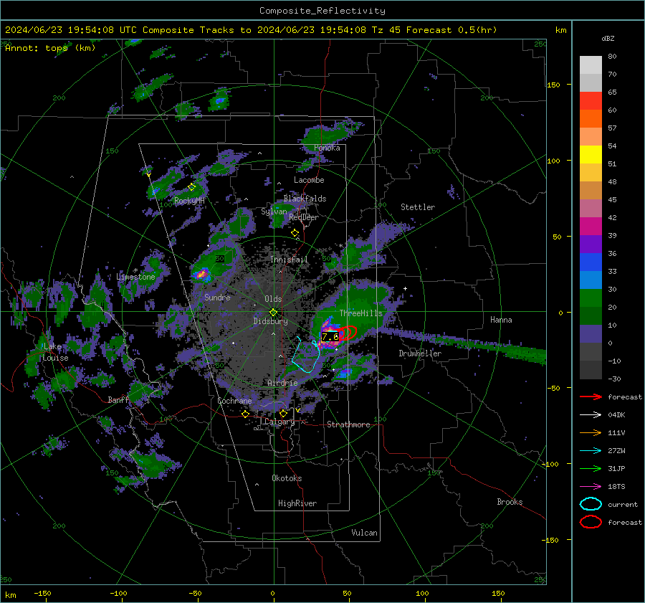Click the cyan storm track outline north of Airdrie
The height and width of the screenshot is (603, 645).
tap(306, 355)
